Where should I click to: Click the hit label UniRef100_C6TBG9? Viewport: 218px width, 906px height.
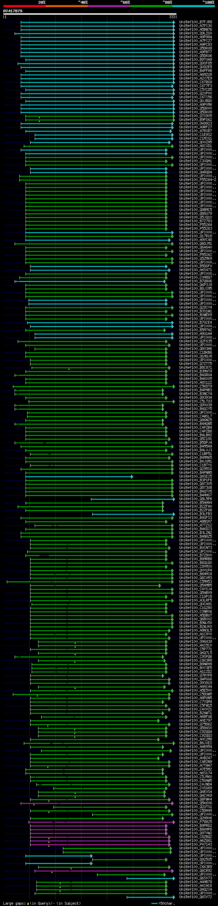tap(196, 82)
